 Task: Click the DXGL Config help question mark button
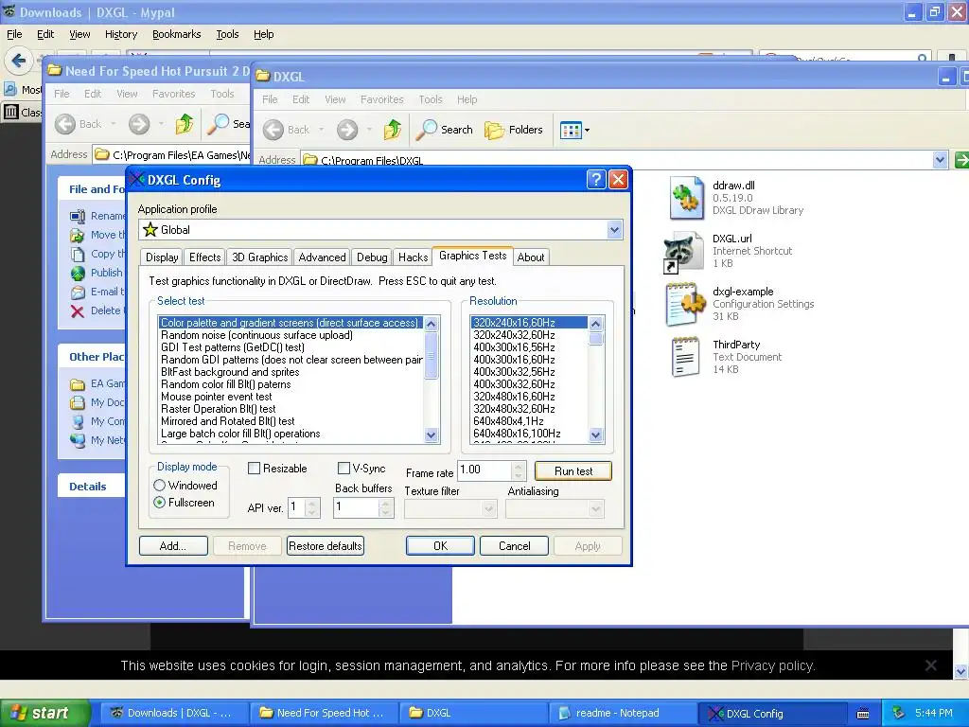[x=596, y=180]
